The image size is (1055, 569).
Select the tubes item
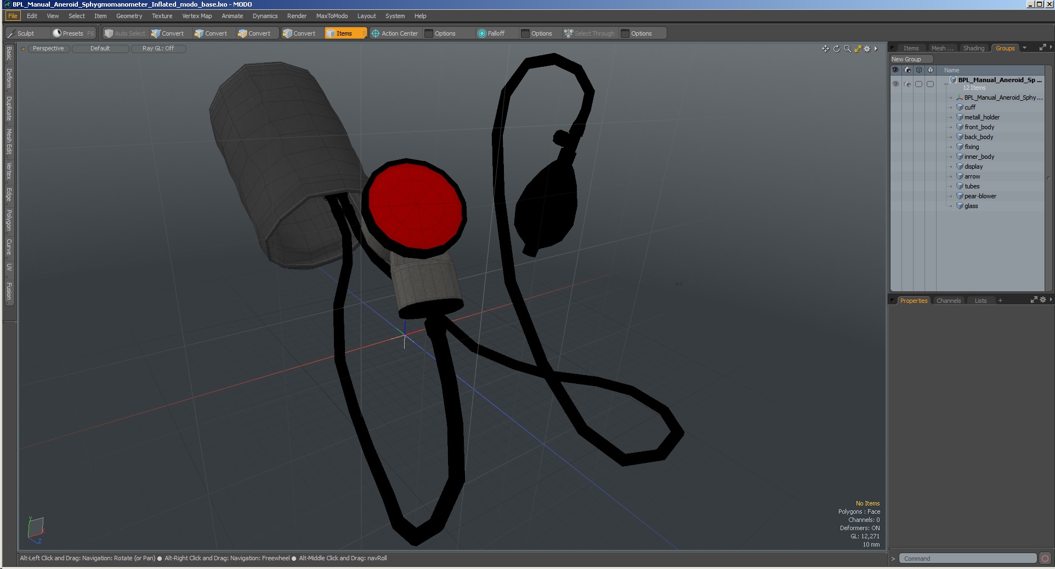click(x=972, y=186)
